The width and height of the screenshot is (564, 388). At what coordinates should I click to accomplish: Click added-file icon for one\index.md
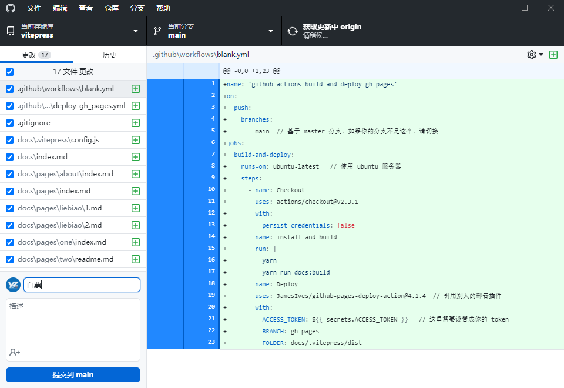(136, 242)
